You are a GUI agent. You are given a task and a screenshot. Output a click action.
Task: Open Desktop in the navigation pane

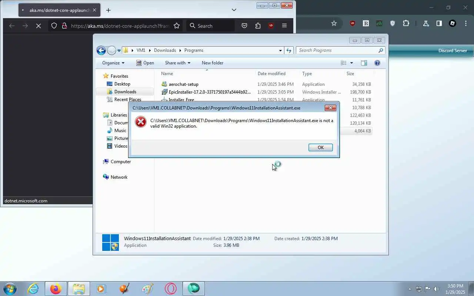tap(122, 84)
